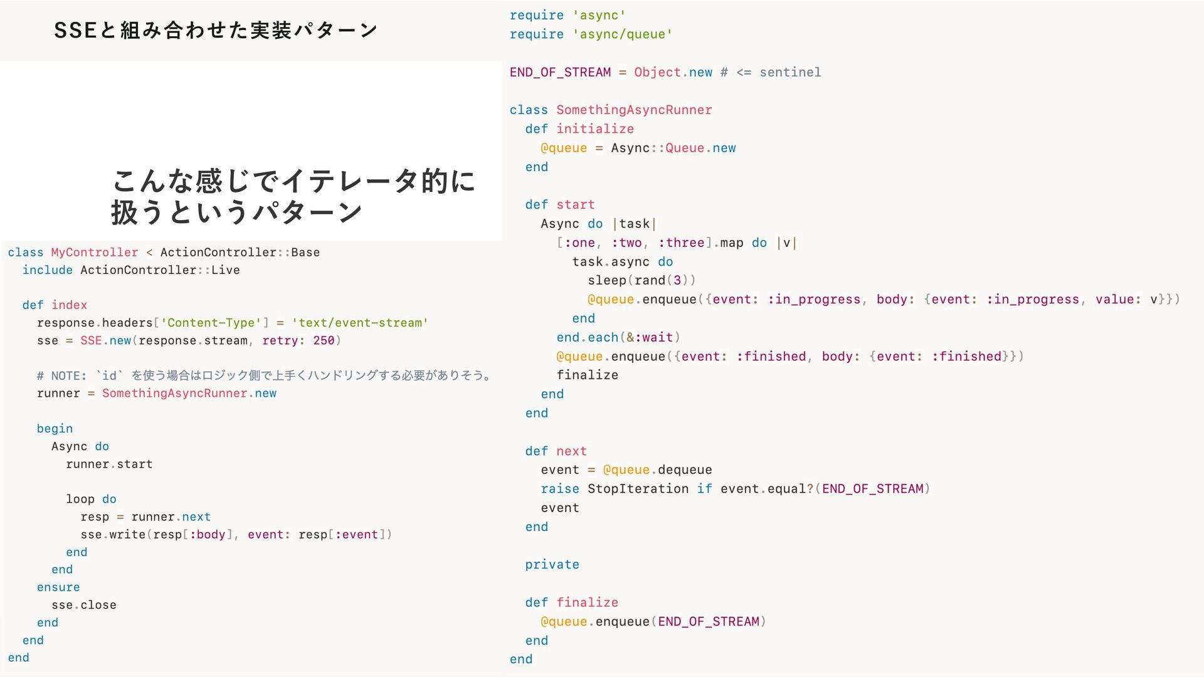This screenshot has width=1204, height=677.
Task: Click the '@queue.enqueue' line with ':in_progress'
Action: click(x=884, y=299)
